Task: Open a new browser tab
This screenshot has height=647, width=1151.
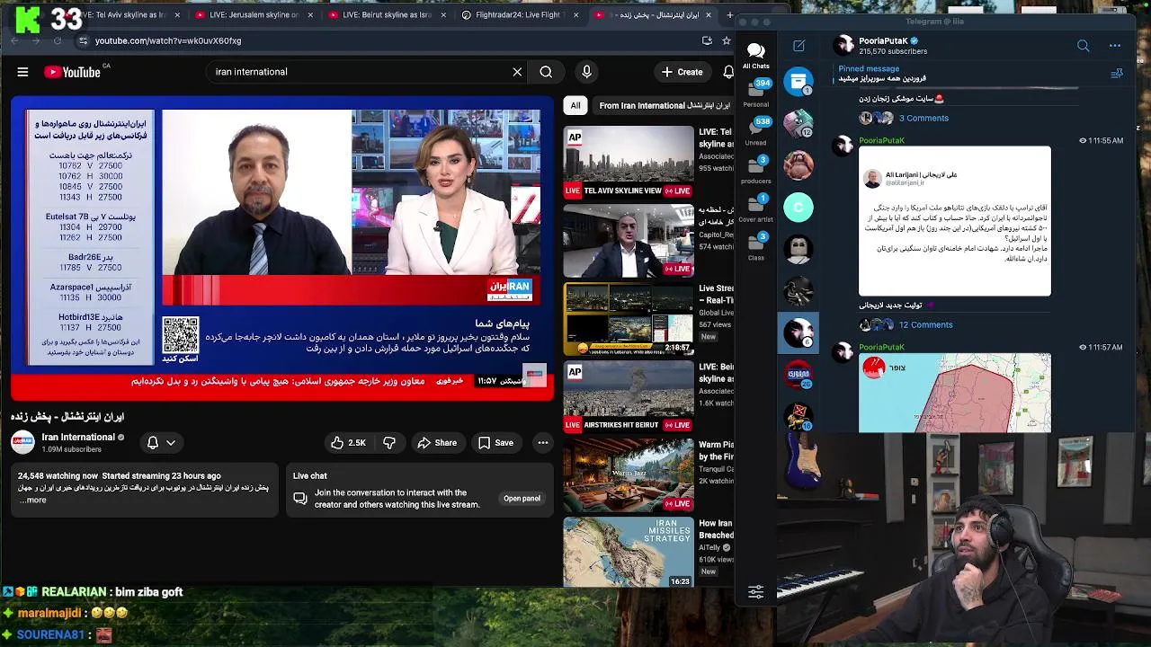Action: pos(729,15)
